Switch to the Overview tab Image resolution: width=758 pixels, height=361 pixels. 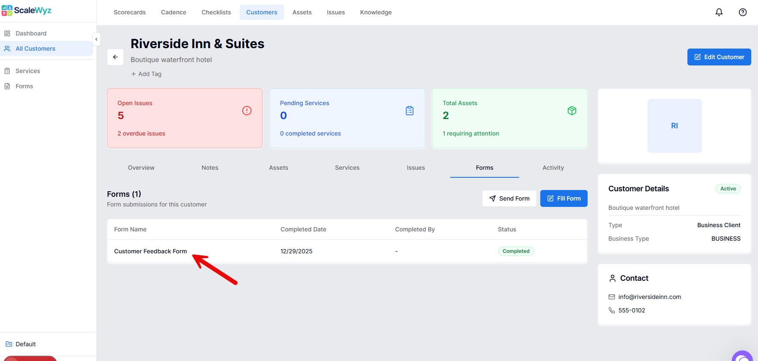(141, 168)
